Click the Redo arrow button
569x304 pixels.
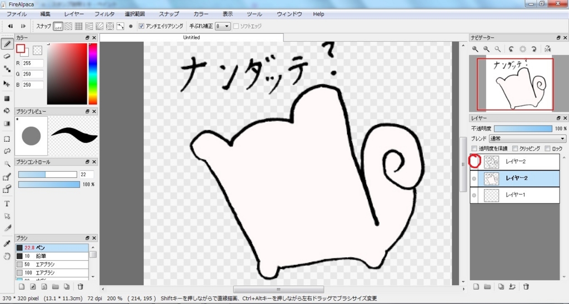click(23, 26)
